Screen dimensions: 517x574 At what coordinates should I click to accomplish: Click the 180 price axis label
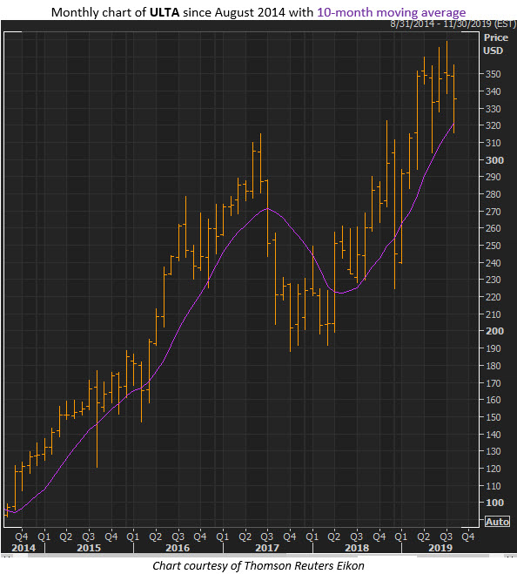click(x=493, y=366)
